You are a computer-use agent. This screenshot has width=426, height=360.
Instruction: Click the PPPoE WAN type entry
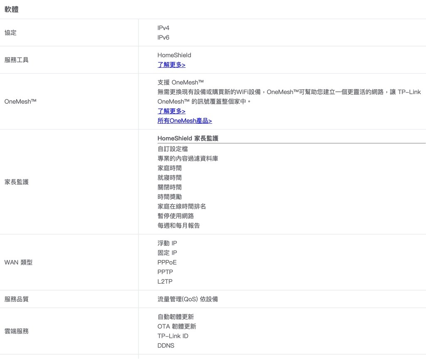point(167,262)
